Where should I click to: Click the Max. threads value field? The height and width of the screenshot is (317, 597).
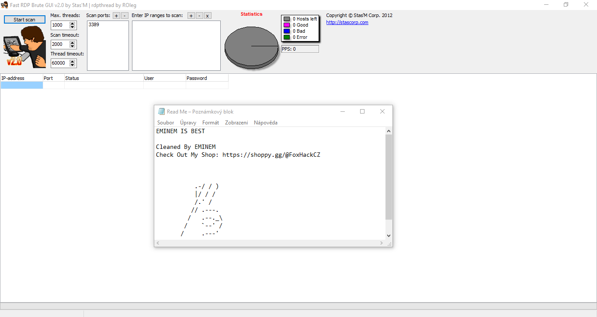pos(60,25)
